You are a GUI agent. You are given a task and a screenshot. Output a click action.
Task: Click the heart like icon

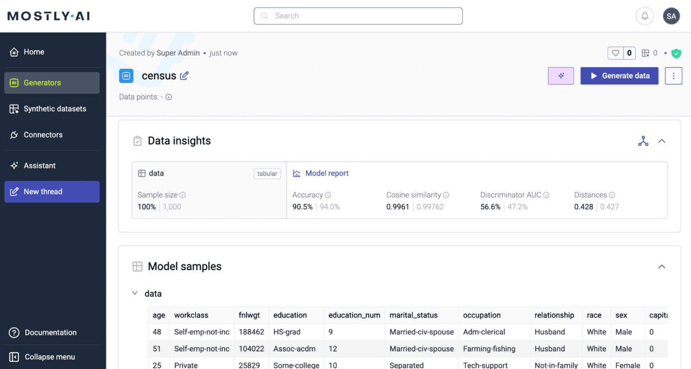pos(615,53)
